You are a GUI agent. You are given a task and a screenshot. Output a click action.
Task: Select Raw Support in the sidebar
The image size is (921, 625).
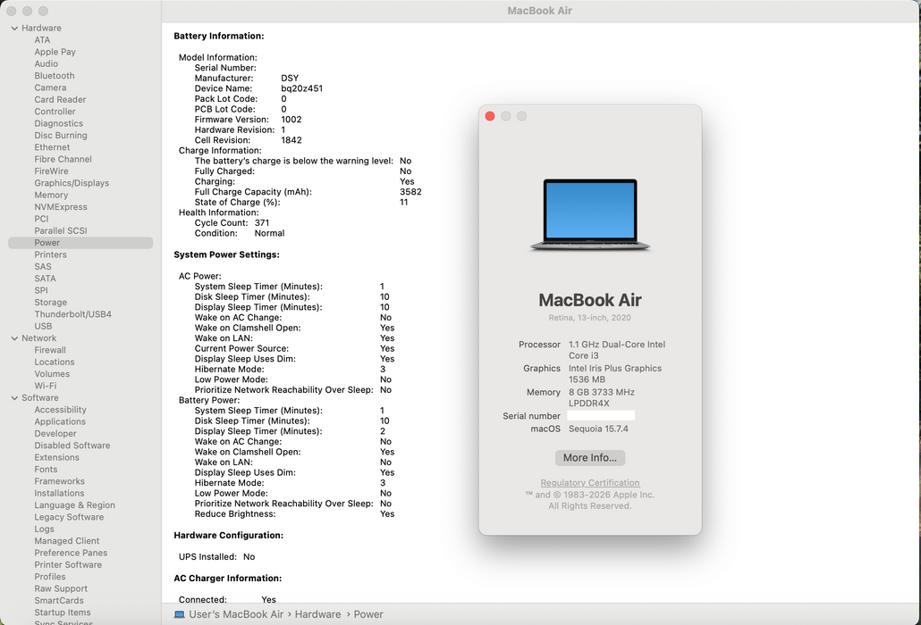[x=61, y=588]
